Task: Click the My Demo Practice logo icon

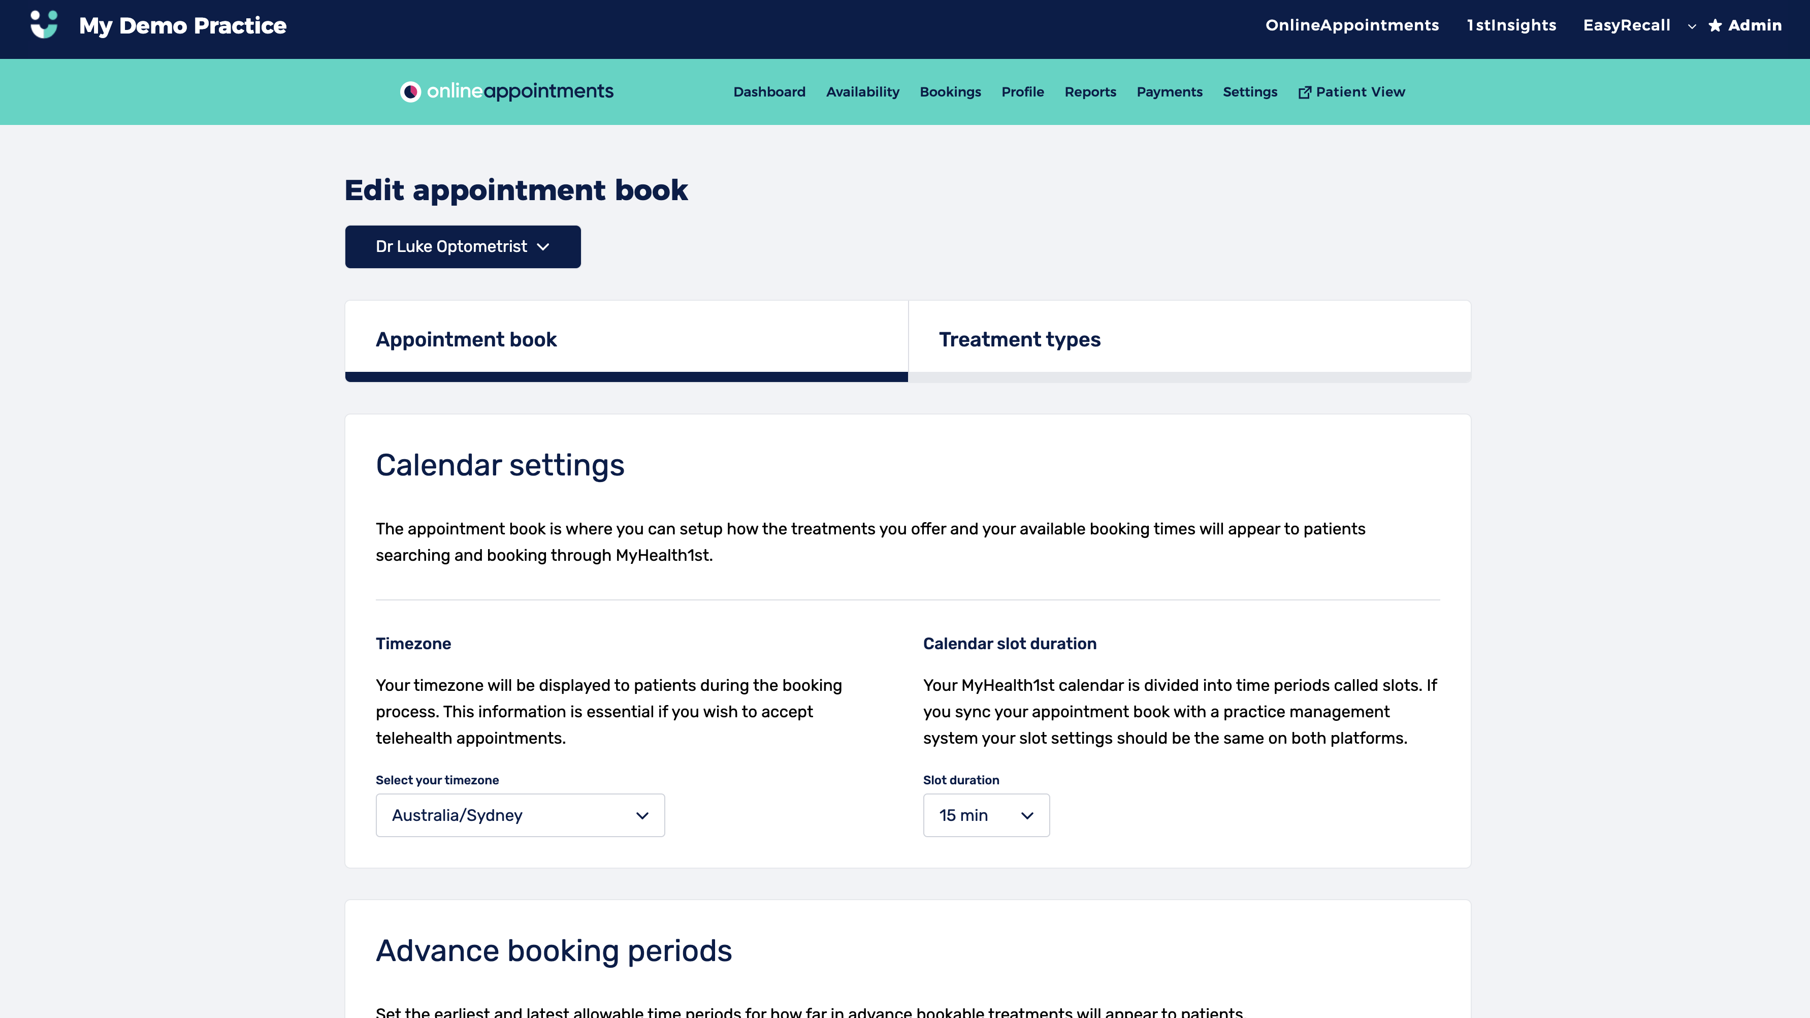Action: pyautogui.click(x=44, y=24)
